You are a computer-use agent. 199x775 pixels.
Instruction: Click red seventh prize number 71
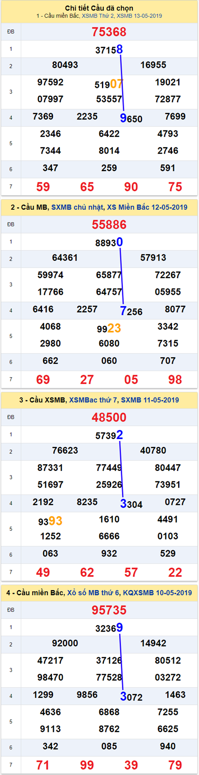tap(43, 765)
